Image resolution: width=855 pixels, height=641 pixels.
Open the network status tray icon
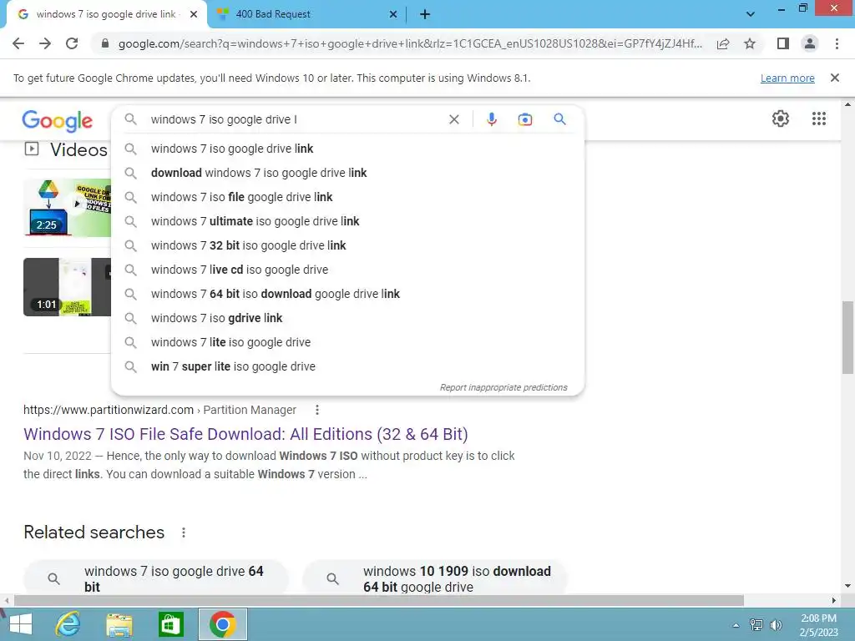coord(756,625)
